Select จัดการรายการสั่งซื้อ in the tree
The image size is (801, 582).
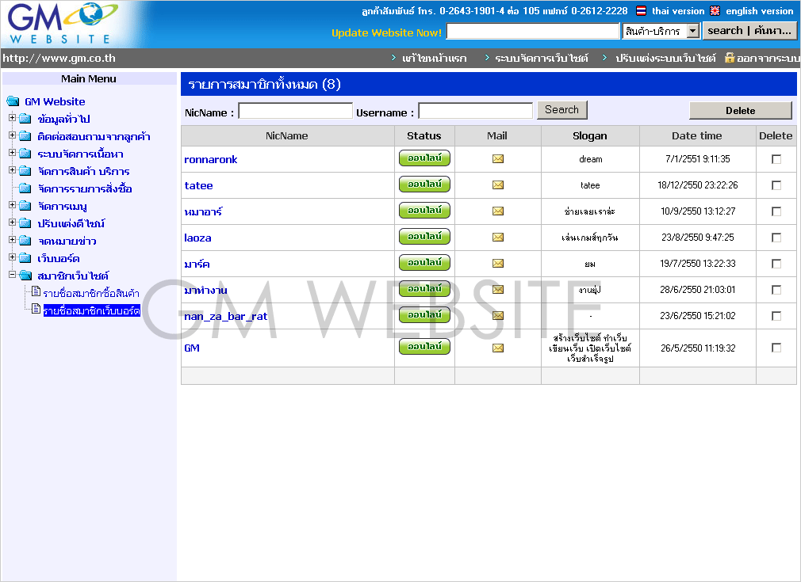coord(85,188)
